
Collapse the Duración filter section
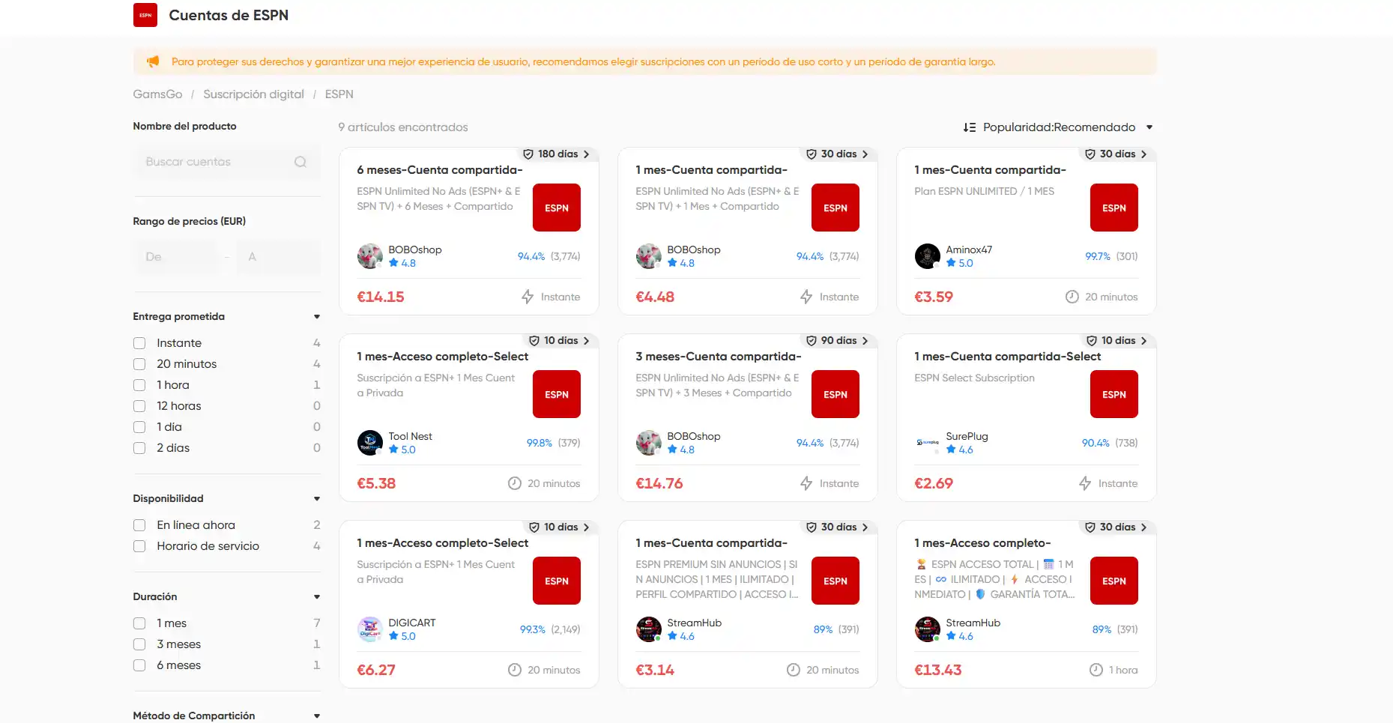tap(317, 597)
